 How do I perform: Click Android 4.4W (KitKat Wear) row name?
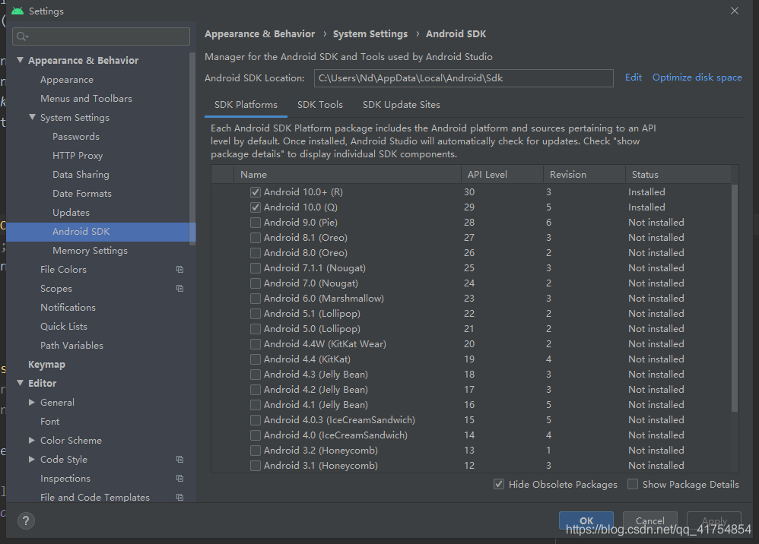click(x=325, y=344)
